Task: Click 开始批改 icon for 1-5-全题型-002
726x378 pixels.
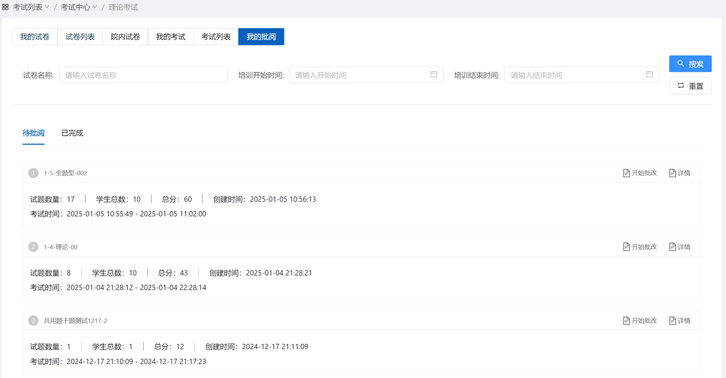Action: click(626, 173)
